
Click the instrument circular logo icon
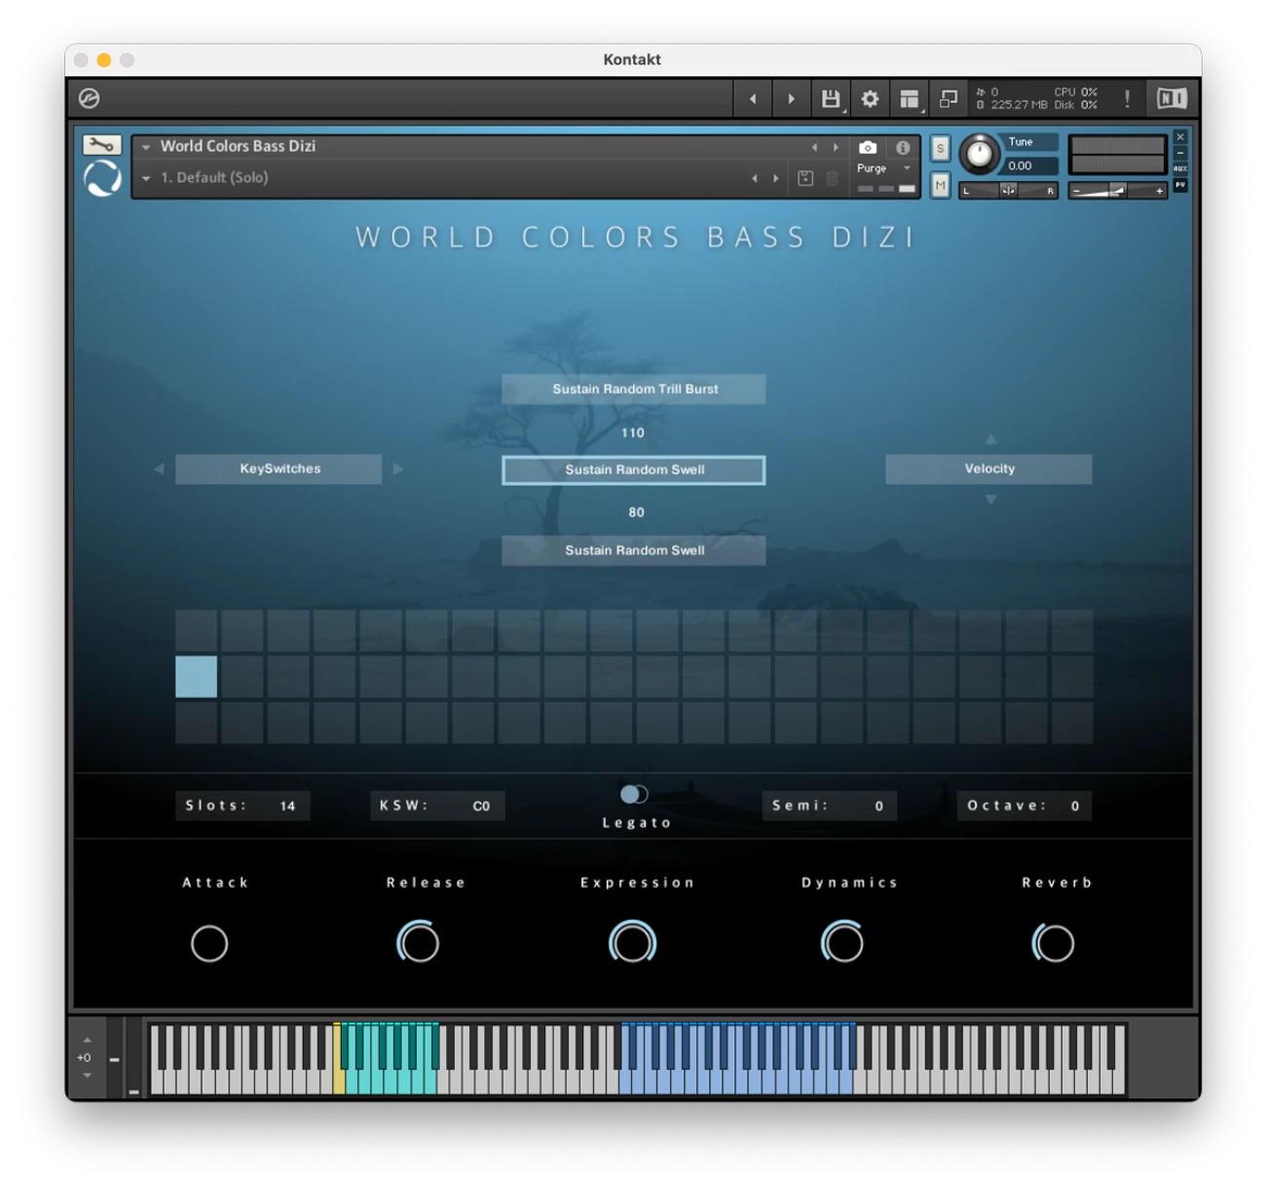click(102, 178)
